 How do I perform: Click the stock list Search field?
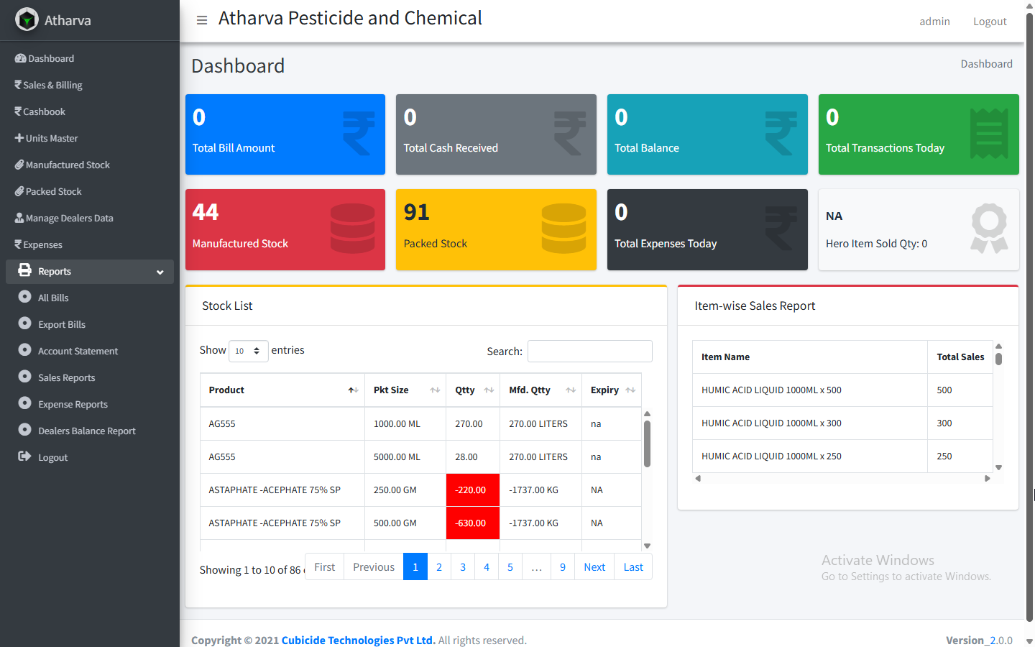click(589, 351)
